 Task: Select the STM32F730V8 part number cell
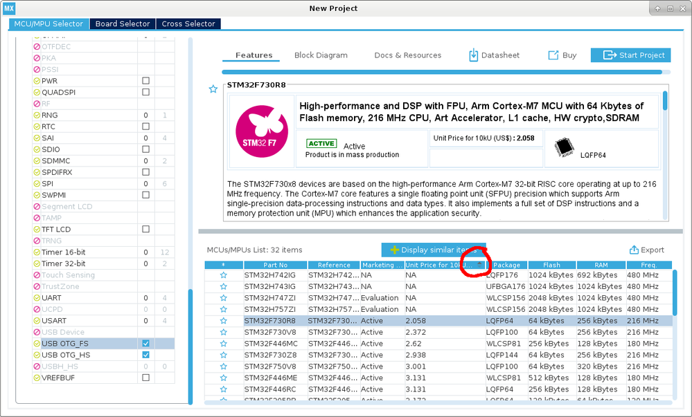point(276,333)
